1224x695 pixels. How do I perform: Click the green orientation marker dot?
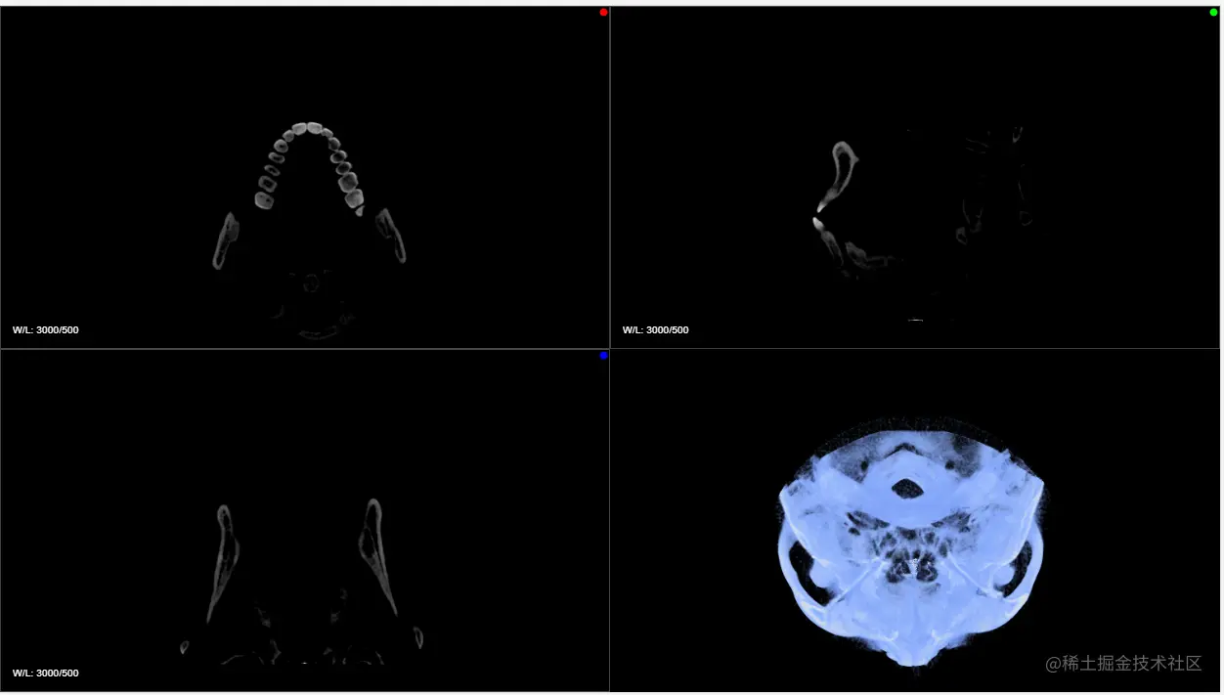pos(1213,13)
